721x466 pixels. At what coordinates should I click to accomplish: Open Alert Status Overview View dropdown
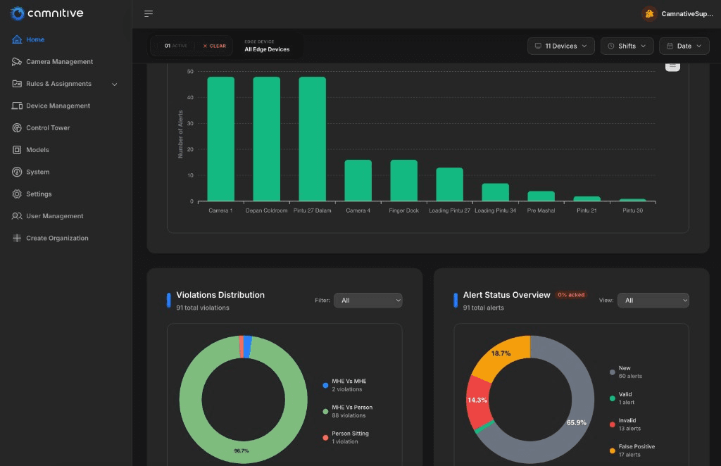click(653, 300)
